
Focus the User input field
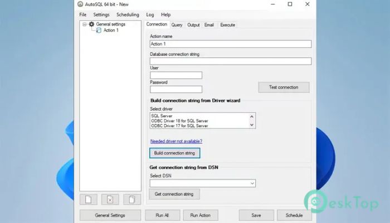coord(176,75)
